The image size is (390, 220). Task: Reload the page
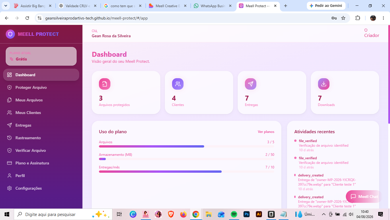27,18
